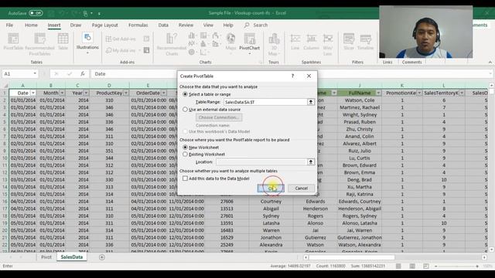Viewport: 495px width, 278px height.
Task: Click the dialog Help question mark
Action: (x=292, y=76)
